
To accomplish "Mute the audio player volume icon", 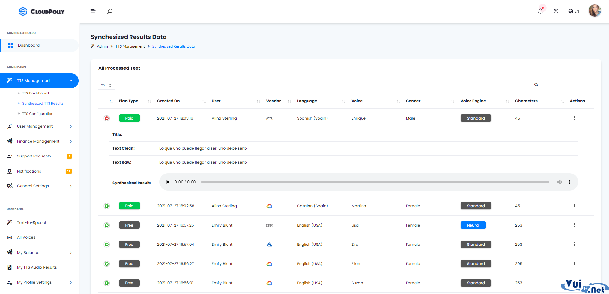I will (x=560, y=182).
